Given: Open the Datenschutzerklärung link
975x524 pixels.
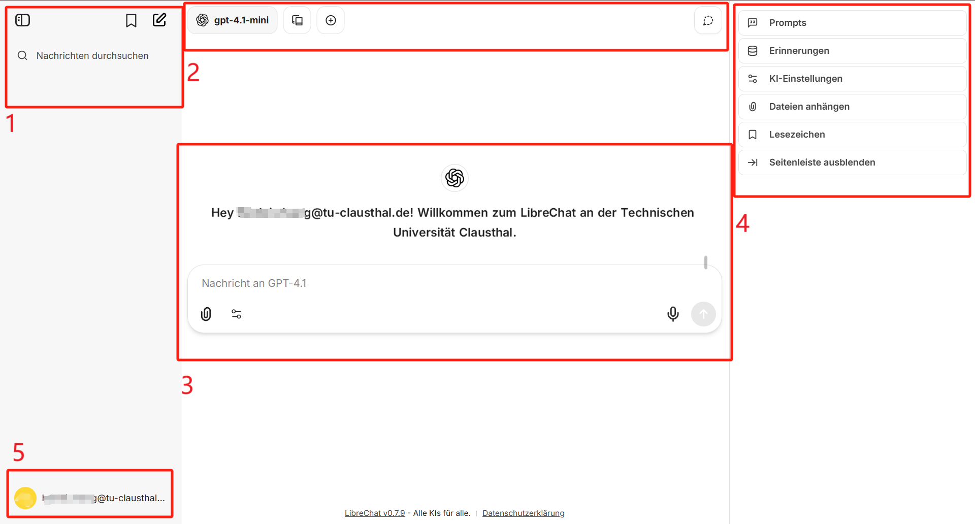Looking at the screenshot, I should click(523, 513).
